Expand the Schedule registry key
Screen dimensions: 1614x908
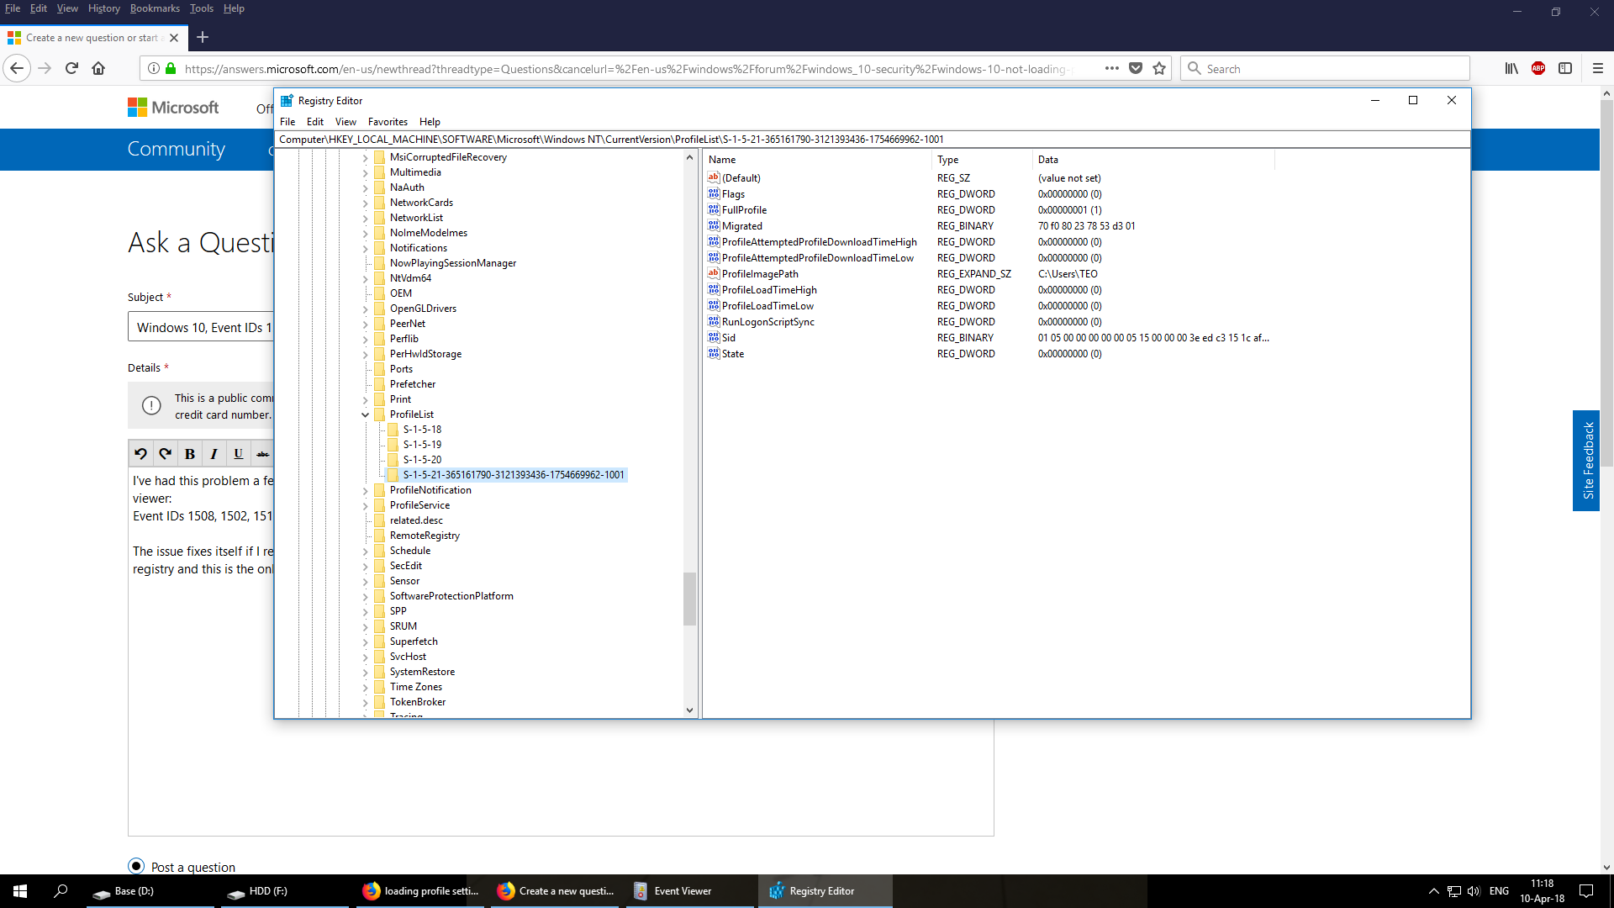pos(366,552)
